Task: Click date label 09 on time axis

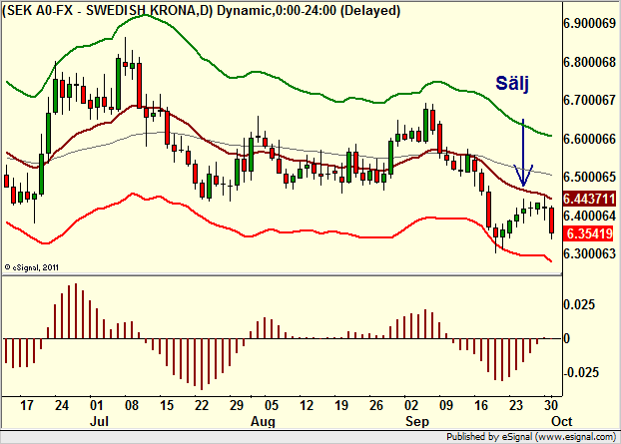Action: (446, 406)
